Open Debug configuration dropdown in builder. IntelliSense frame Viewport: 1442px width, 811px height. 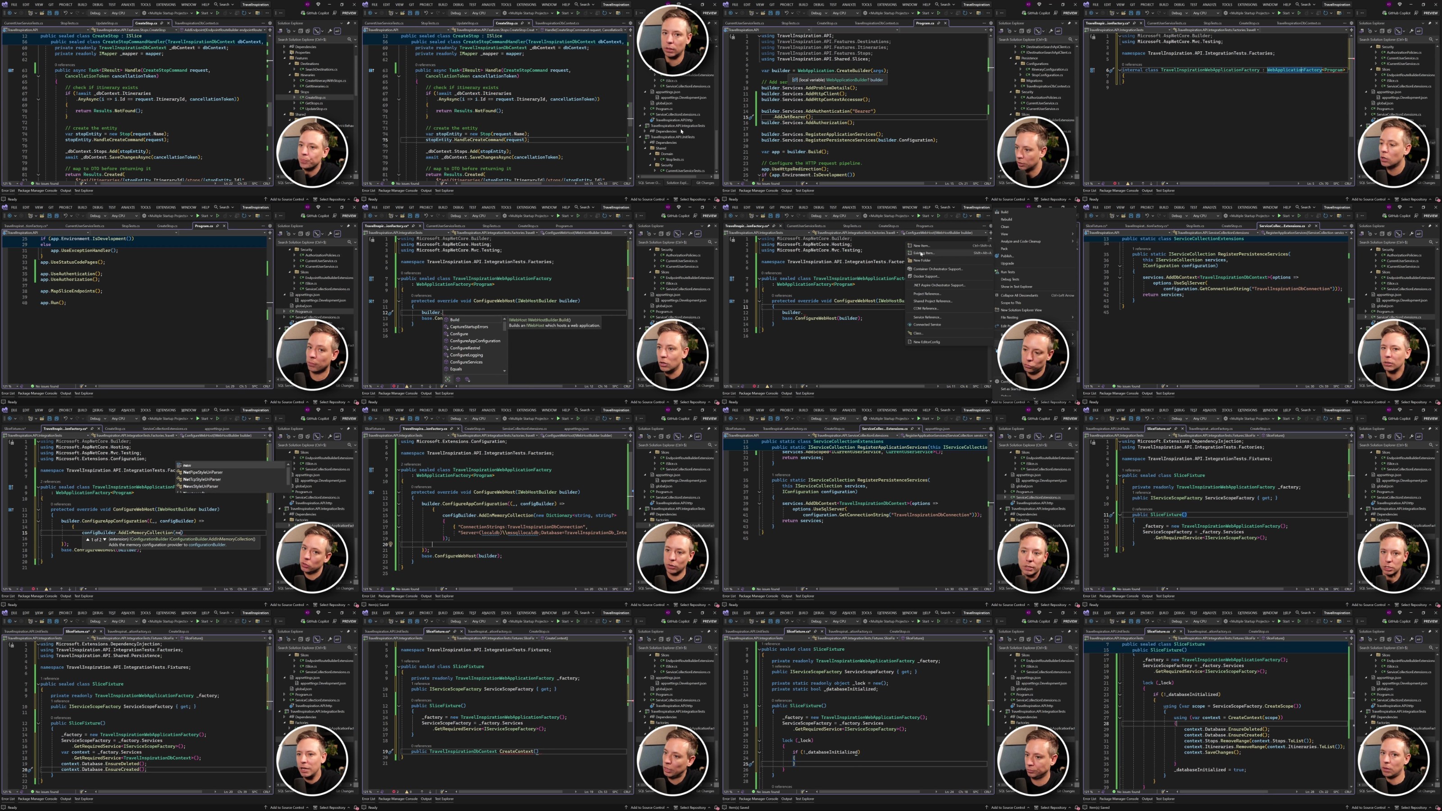click(x=458, y=216)
